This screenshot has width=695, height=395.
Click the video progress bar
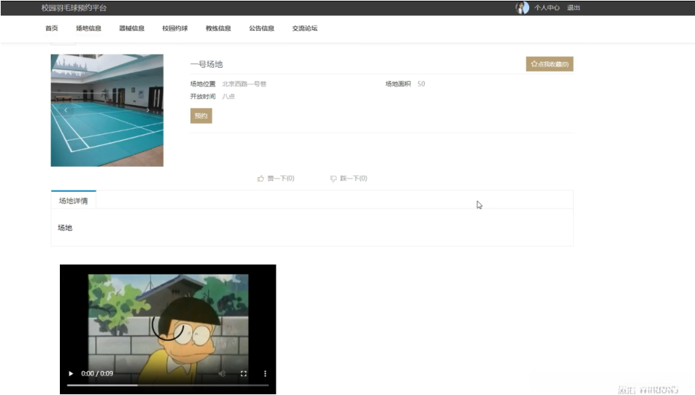click(168, 386)
